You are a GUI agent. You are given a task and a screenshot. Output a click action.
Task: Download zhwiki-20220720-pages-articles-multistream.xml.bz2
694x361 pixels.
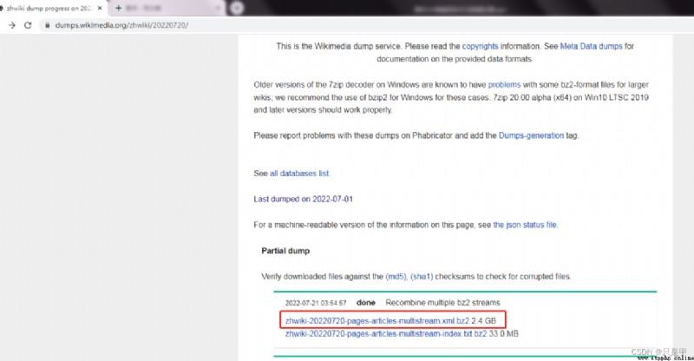pyautogui.click(x=377, y=321)
